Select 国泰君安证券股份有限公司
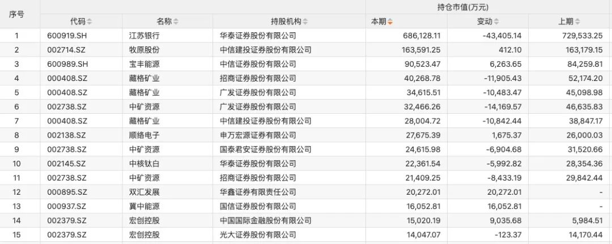Viewport: 612px width, 244px height. [265, 149]
